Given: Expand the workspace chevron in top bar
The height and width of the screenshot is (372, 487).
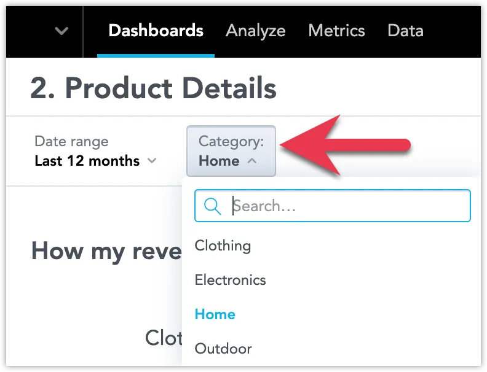Looking at the screenshot, I should coord(61,31).
